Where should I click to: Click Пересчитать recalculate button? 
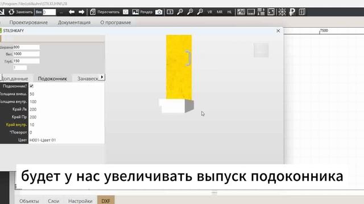click(x=105, y=12)
